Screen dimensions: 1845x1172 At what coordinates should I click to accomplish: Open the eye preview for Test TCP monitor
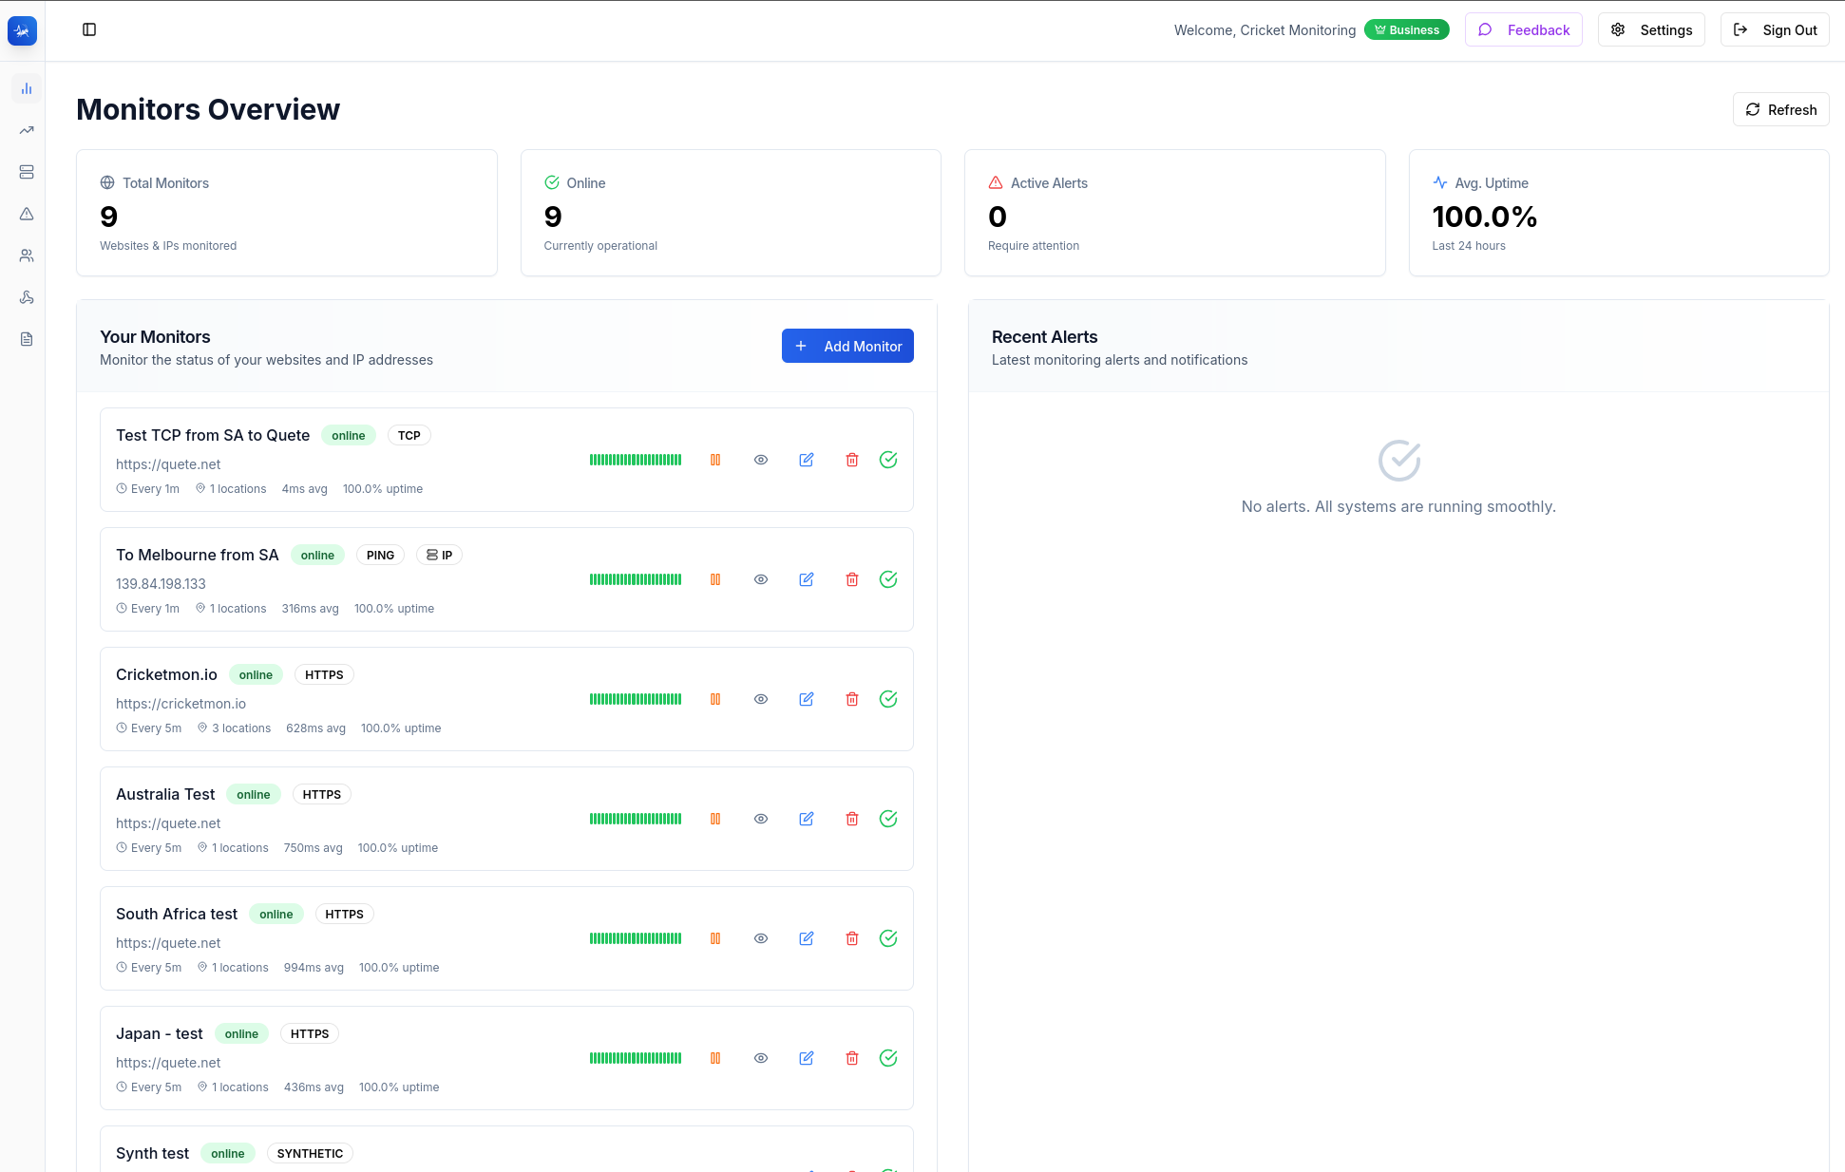point(760,460)
